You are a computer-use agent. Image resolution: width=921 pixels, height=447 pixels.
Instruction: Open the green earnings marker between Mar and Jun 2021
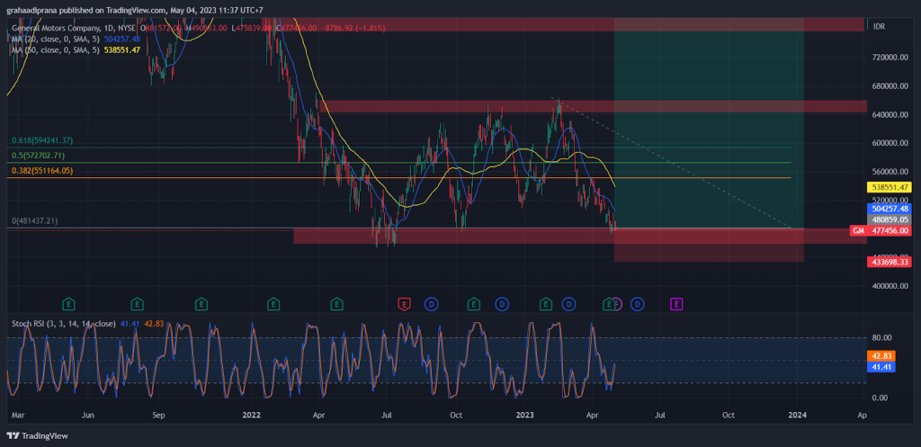tap(69, 304)
